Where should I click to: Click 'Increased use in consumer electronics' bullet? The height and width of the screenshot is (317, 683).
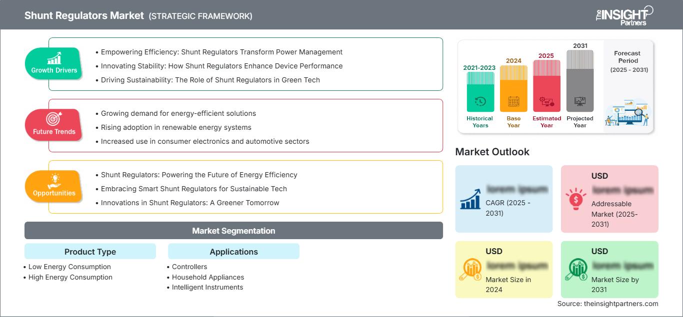(x=205, y=141)
